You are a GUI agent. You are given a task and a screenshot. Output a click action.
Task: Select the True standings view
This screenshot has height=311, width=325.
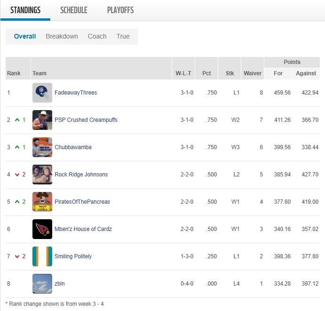pyautogui.click(x=123, y=36)
